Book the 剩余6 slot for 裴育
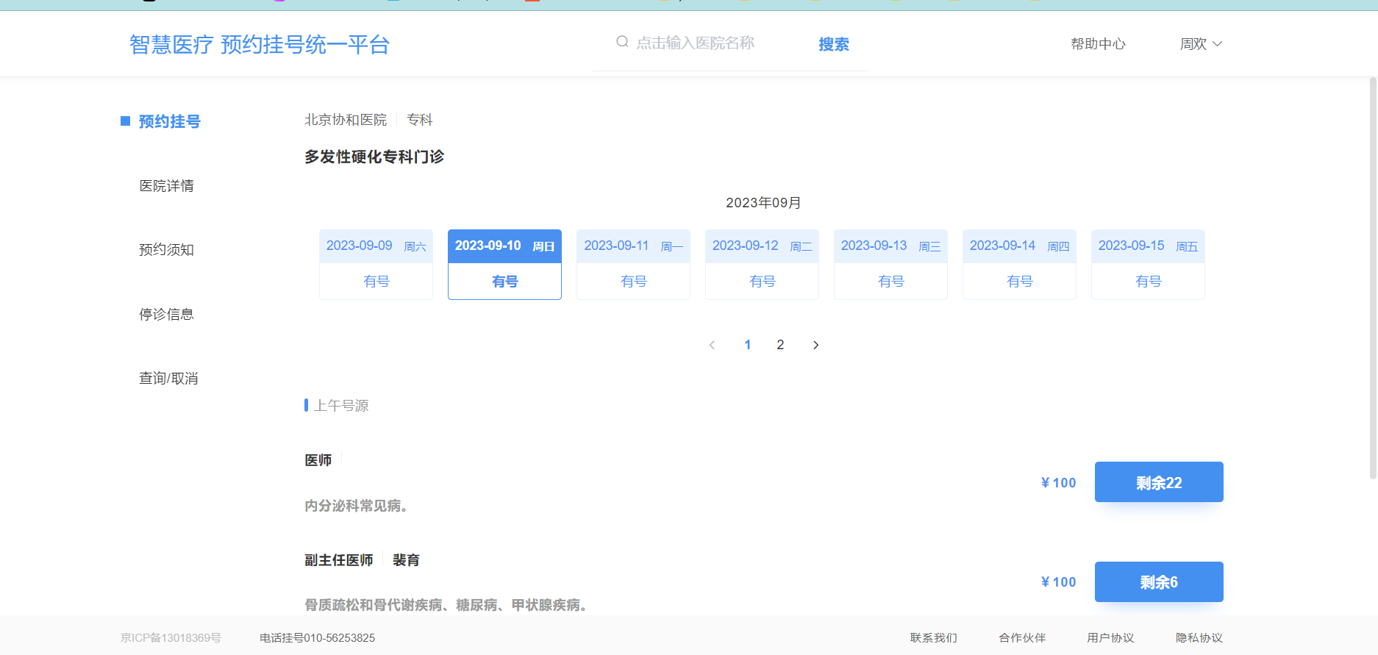1378x655 pixels. coord(1159,582)
